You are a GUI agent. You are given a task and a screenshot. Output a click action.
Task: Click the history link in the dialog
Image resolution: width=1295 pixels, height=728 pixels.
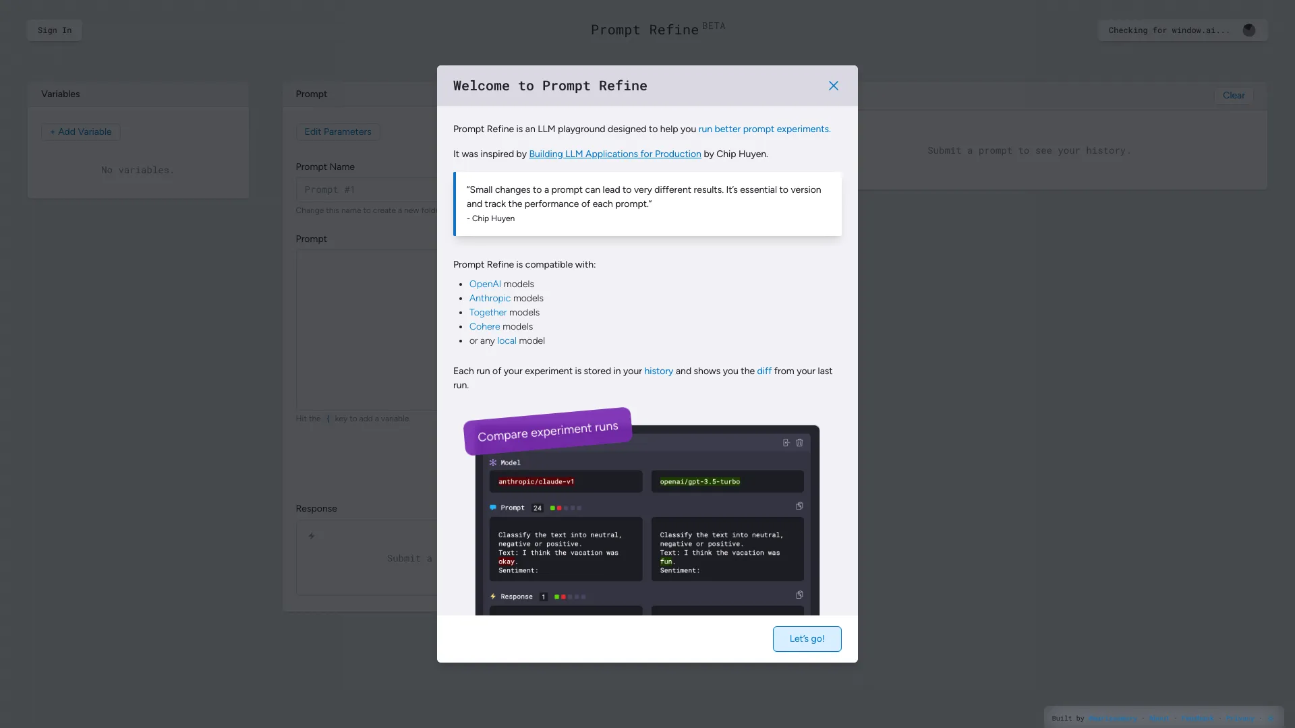(658, 371)
